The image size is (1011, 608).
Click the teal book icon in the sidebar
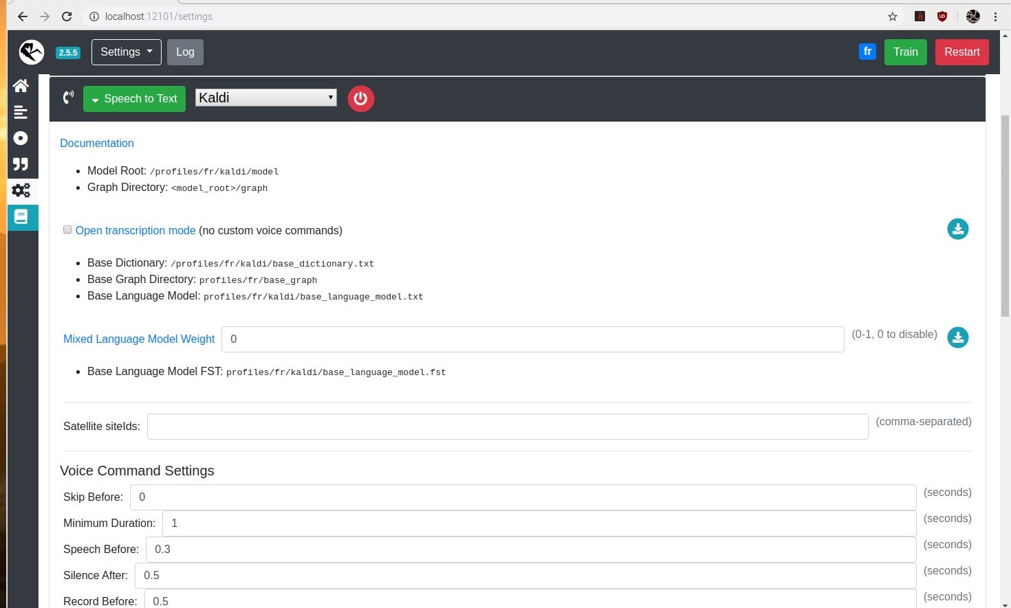[x=21, y=217]
